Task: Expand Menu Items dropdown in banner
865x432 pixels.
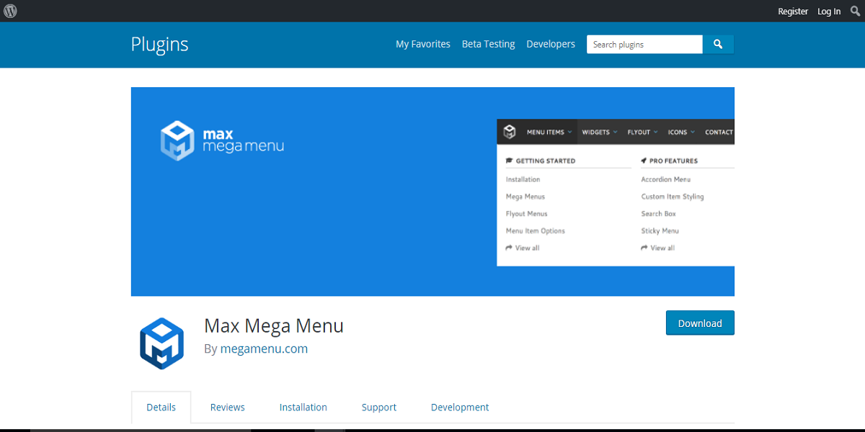Action: (549, 132)
